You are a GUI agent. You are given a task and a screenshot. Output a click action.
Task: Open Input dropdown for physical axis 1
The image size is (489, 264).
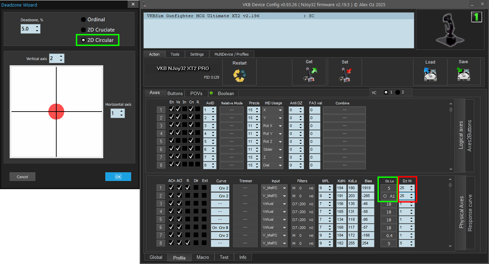point(275,188)
